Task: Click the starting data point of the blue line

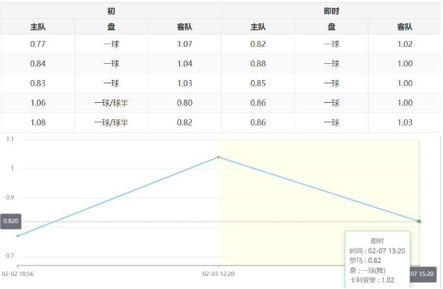Action: point(18,236)
